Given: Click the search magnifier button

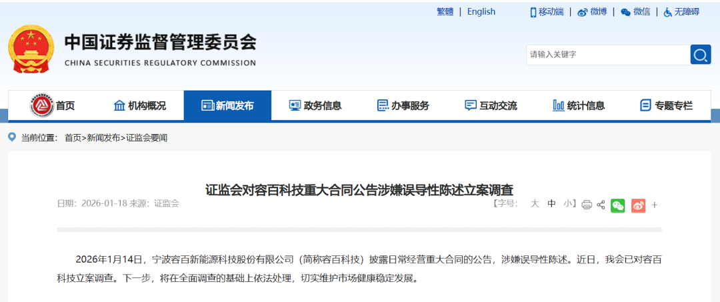Looking at the screenshot, I should (x=700, y=55).
